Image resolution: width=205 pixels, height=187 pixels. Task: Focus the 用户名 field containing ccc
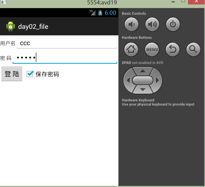tap(67, 44)
